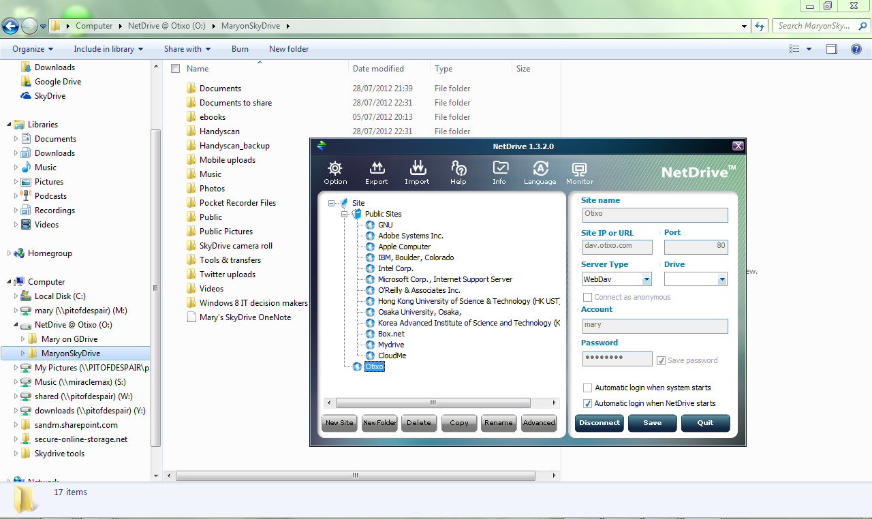This screenshot has height=519, width=872.
Task: Disable Automatic login when NetDrive starts
Action: click(x=588, y=403)
